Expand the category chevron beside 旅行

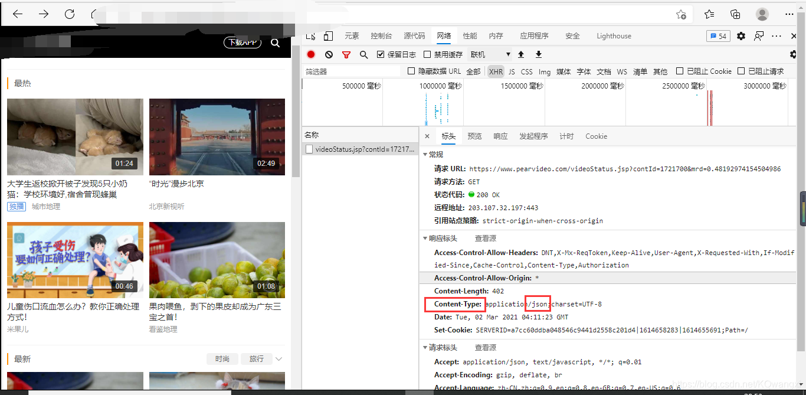tap(279, 359)
